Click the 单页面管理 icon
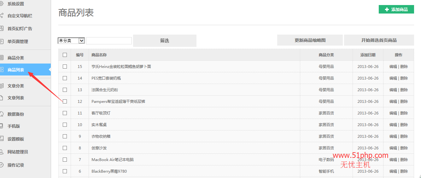 pos(1,41)
